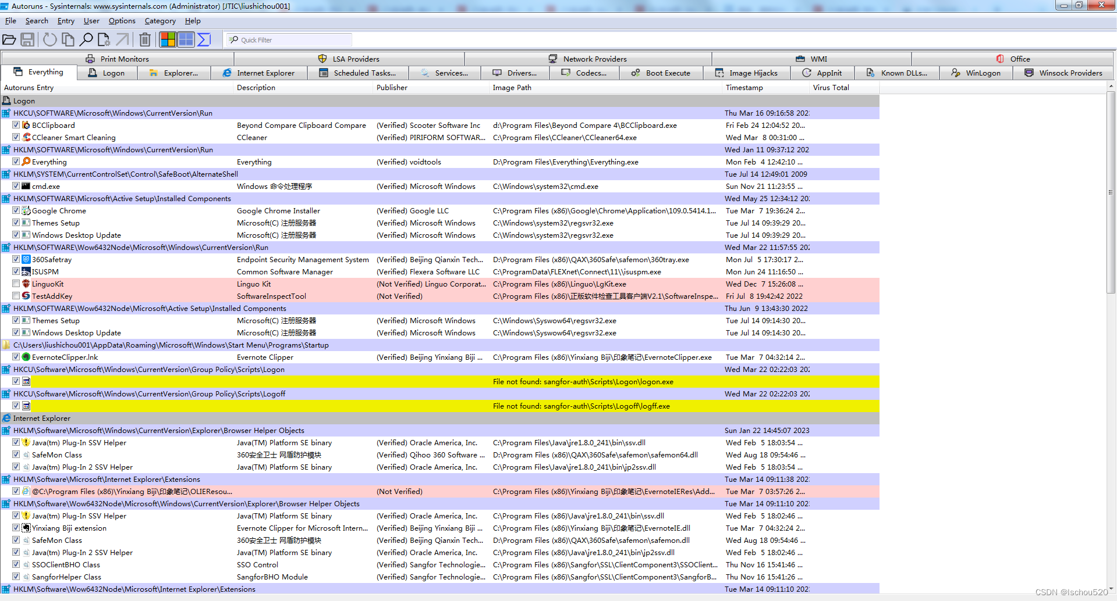The height and width of the screenshot is (601, 1117).
Task: Click the ISUSPM entry icon
Action: point(26,271)
